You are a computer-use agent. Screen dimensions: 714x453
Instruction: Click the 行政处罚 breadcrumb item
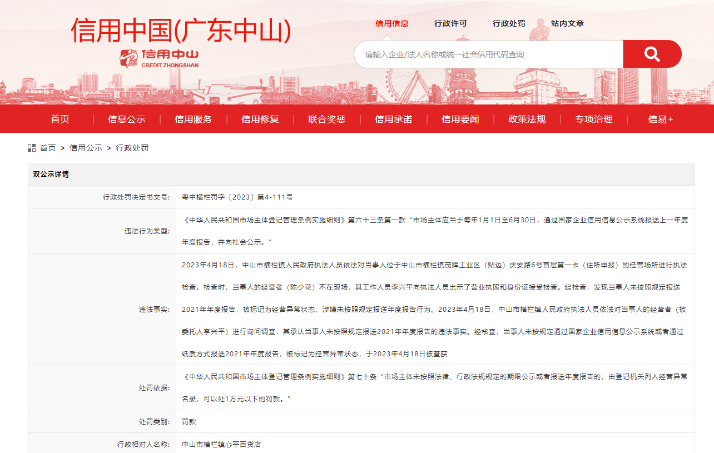[132, 148]
